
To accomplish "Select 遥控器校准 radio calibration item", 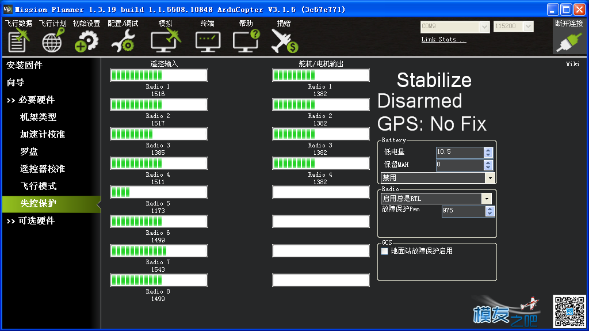I will click(x=43, y=169).
